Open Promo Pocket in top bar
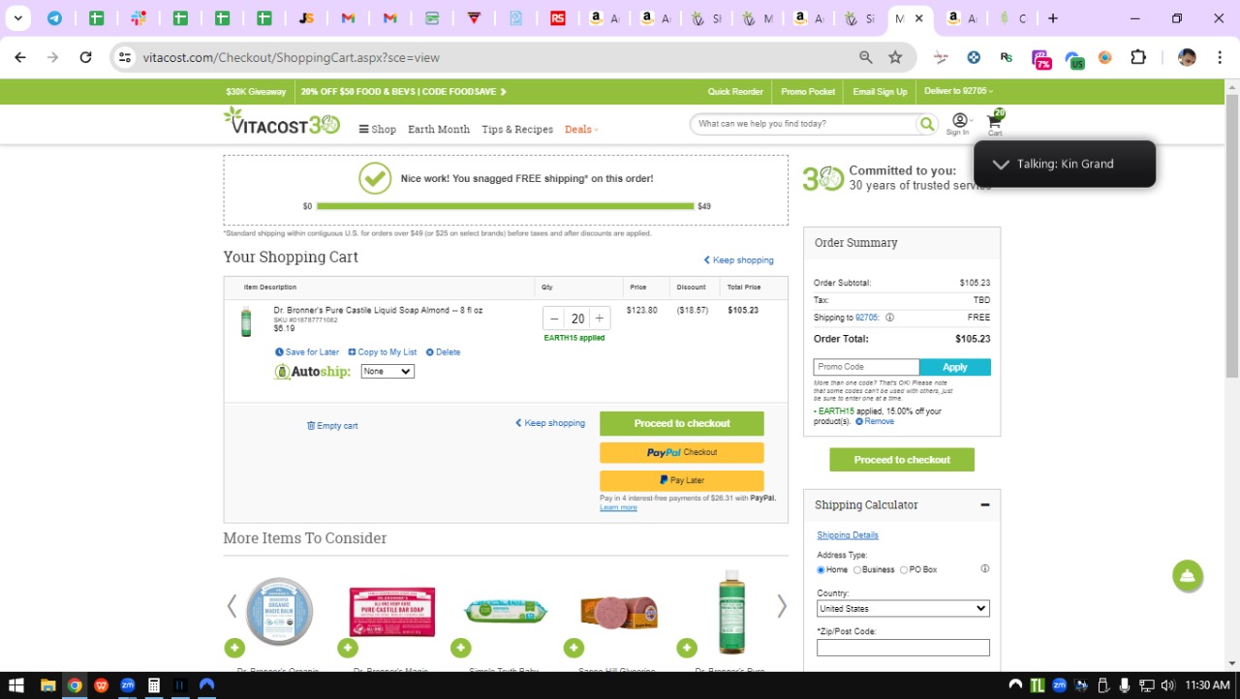Screen dimensions: 1240x699 coord(808,91)
